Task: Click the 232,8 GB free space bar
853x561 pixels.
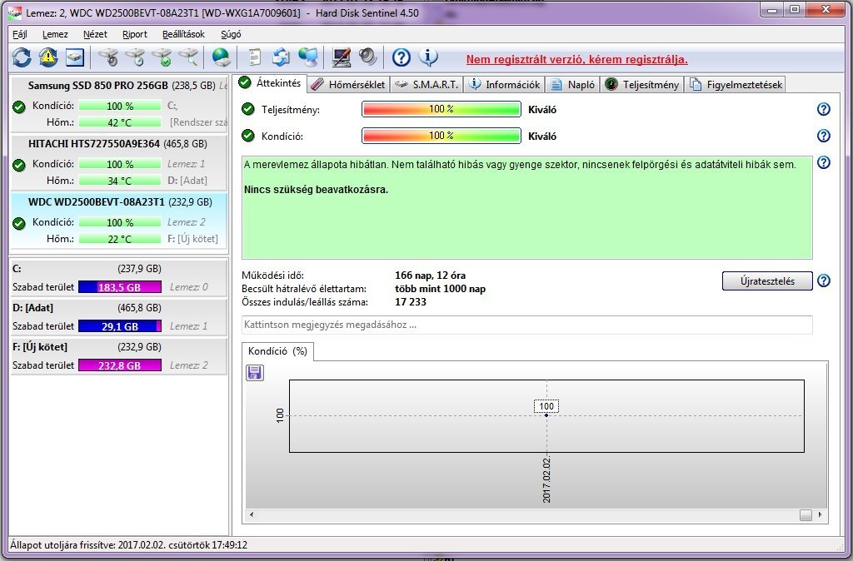Action: coord(120,365)
